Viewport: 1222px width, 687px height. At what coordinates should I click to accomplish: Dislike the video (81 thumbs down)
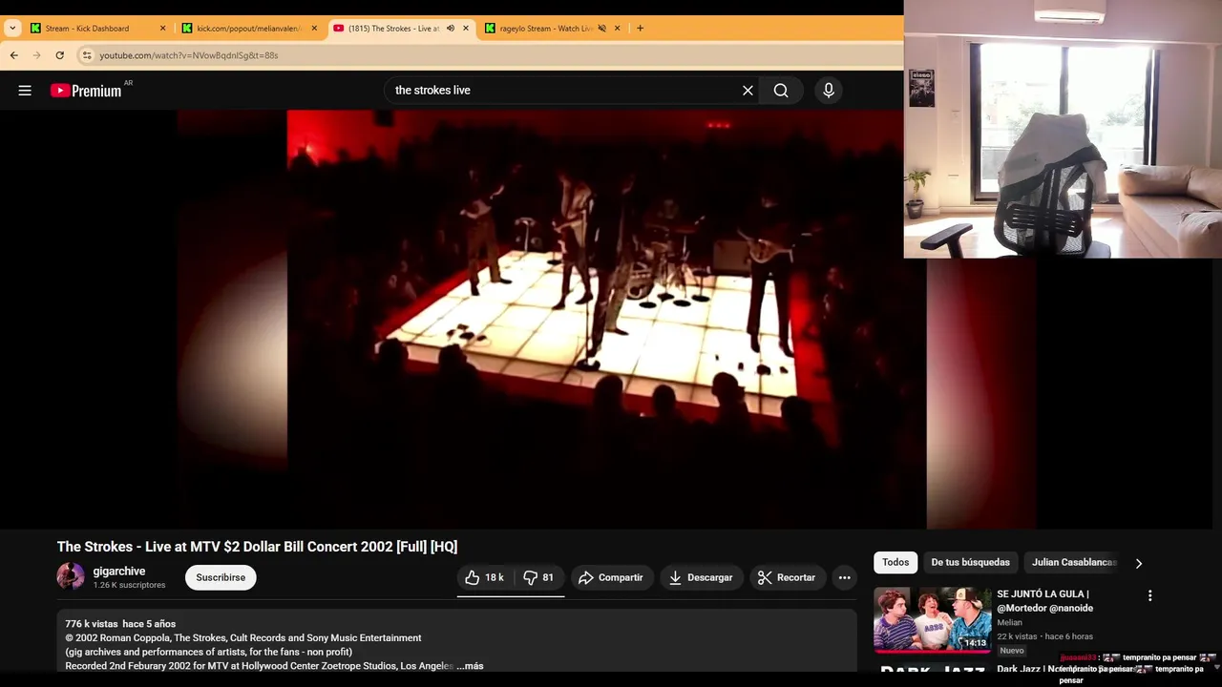point(539,577)
